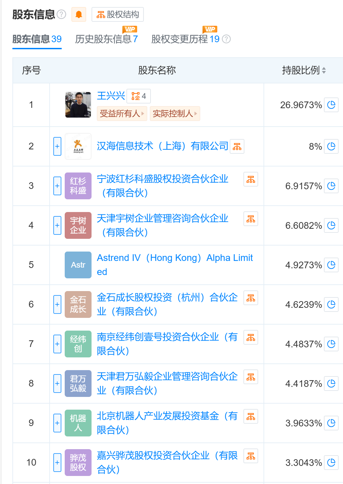Image resolution: width=343 pixels, height=484 pixels.
Task: Open the 股权结构 button
Action: pyautogui.click(x=118, y=14)
